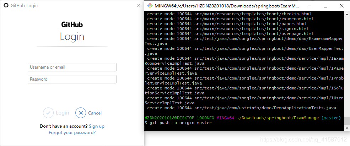Click the line creating userpage.html
This screenshot has width=350, height=146.
click(230, 34)
